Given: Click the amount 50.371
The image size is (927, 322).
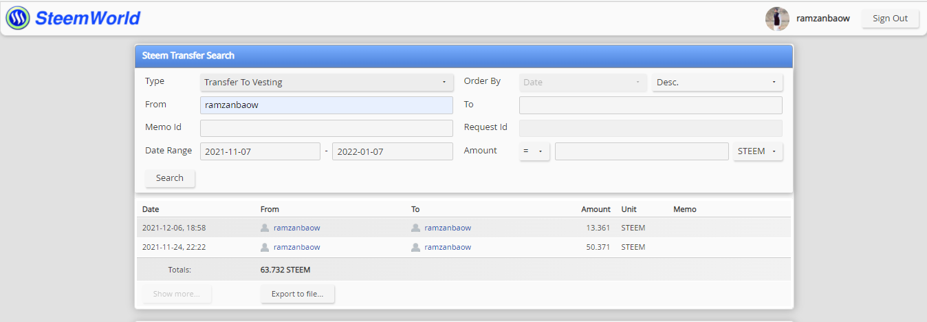Looking at the screenshot, I should [598, 247].
